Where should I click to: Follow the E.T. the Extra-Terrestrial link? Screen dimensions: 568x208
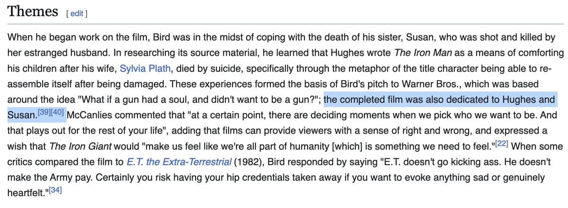tap(179, 162)
